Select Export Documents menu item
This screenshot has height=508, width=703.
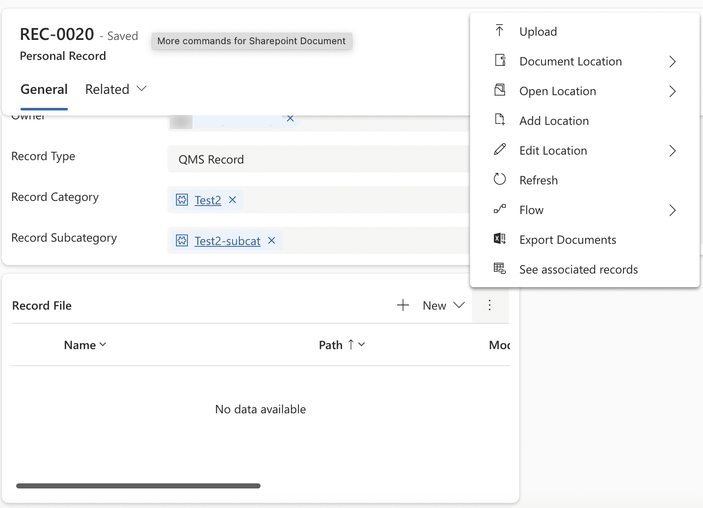coord(585,240)
